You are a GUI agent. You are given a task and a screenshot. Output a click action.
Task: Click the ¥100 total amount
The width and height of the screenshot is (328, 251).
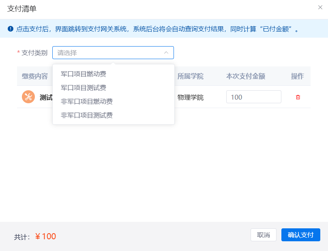point(45,236)
